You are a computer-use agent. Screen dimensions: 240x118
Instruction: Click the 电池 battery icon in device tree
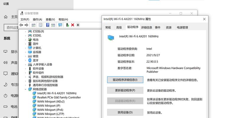pos(30,40)
